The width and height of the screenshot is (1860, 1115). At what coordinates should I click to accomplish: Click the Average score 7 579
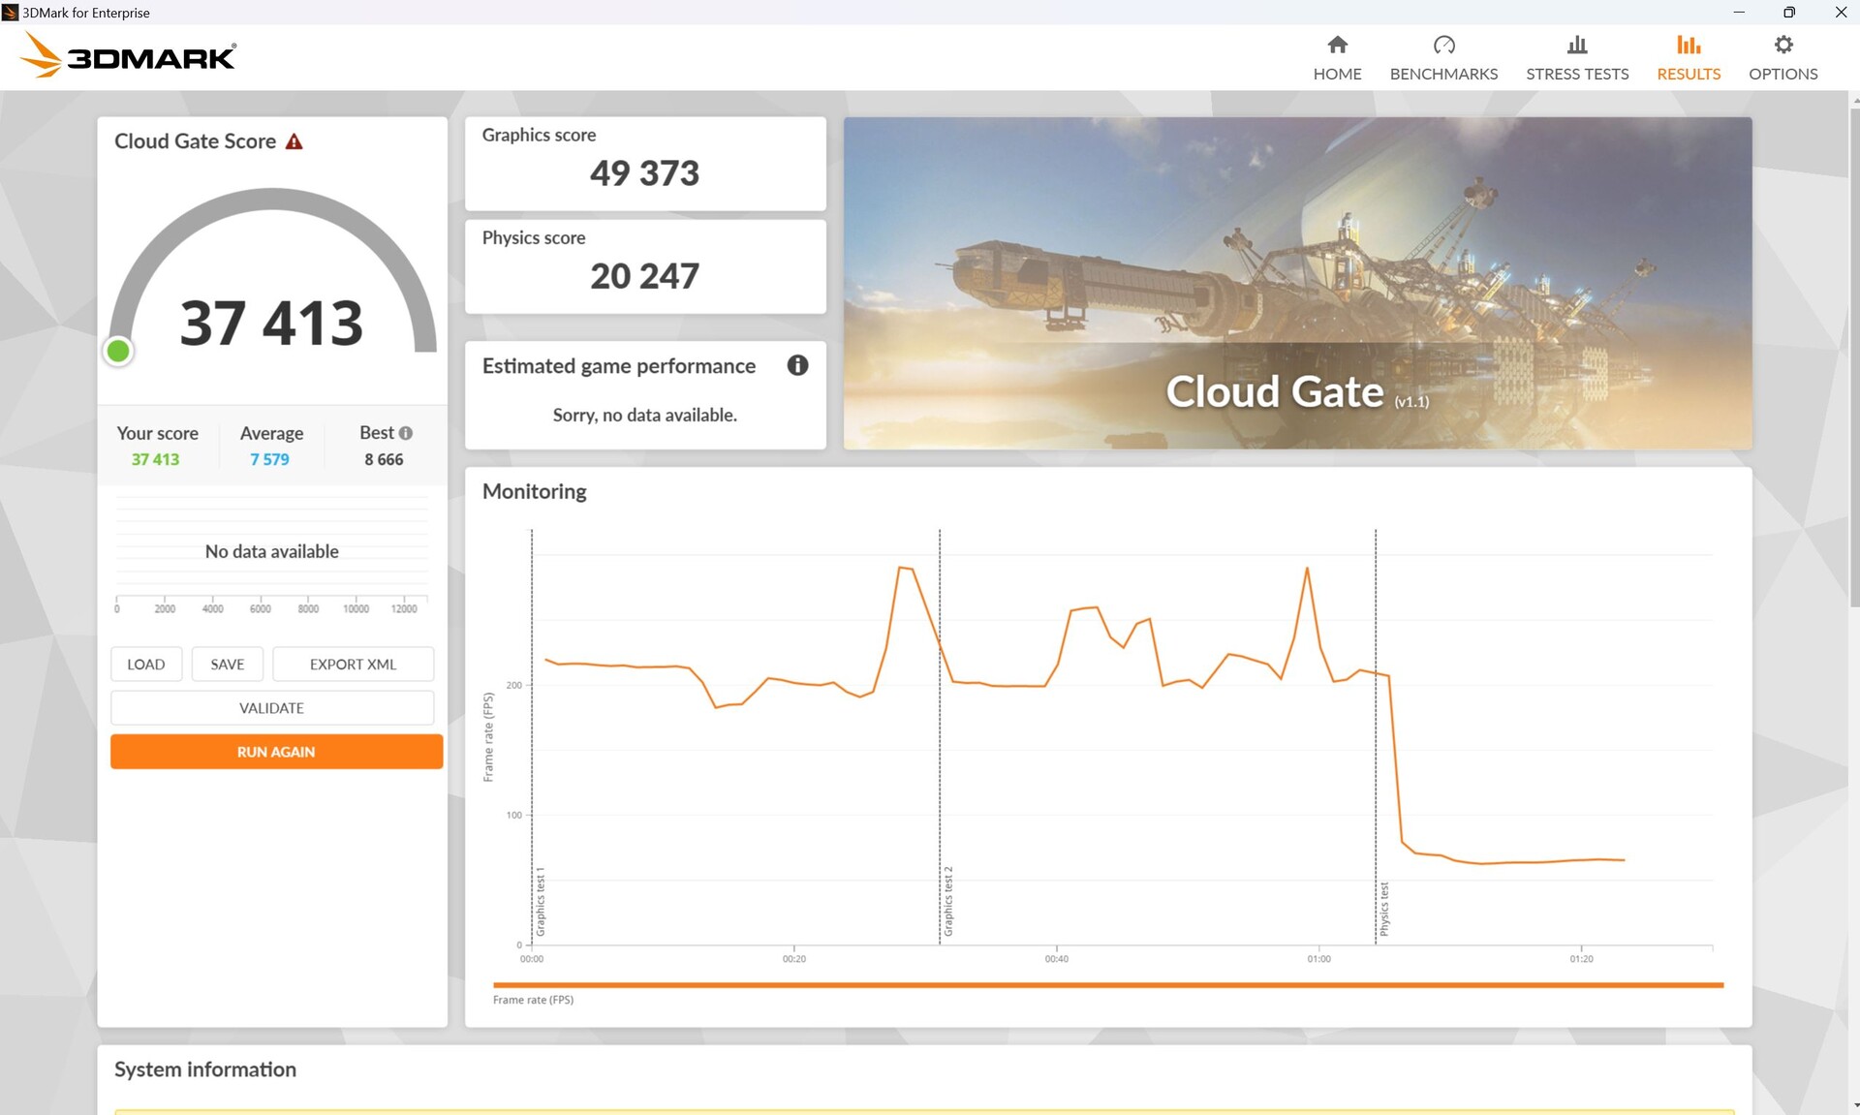269,459
